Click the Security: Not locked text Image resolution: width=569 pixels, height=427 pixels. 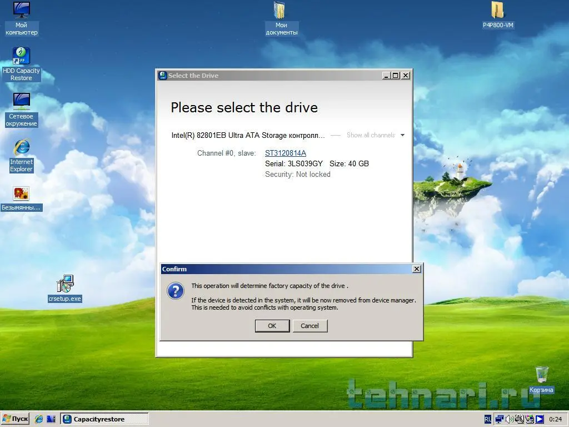(x=298, y=174)
